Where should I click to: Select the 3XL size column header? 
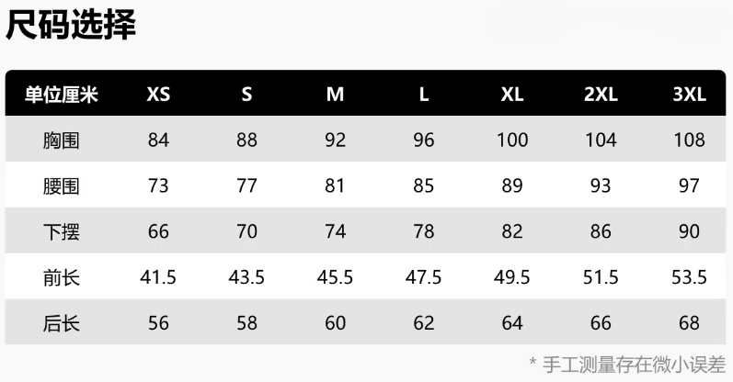pos(689,95)
